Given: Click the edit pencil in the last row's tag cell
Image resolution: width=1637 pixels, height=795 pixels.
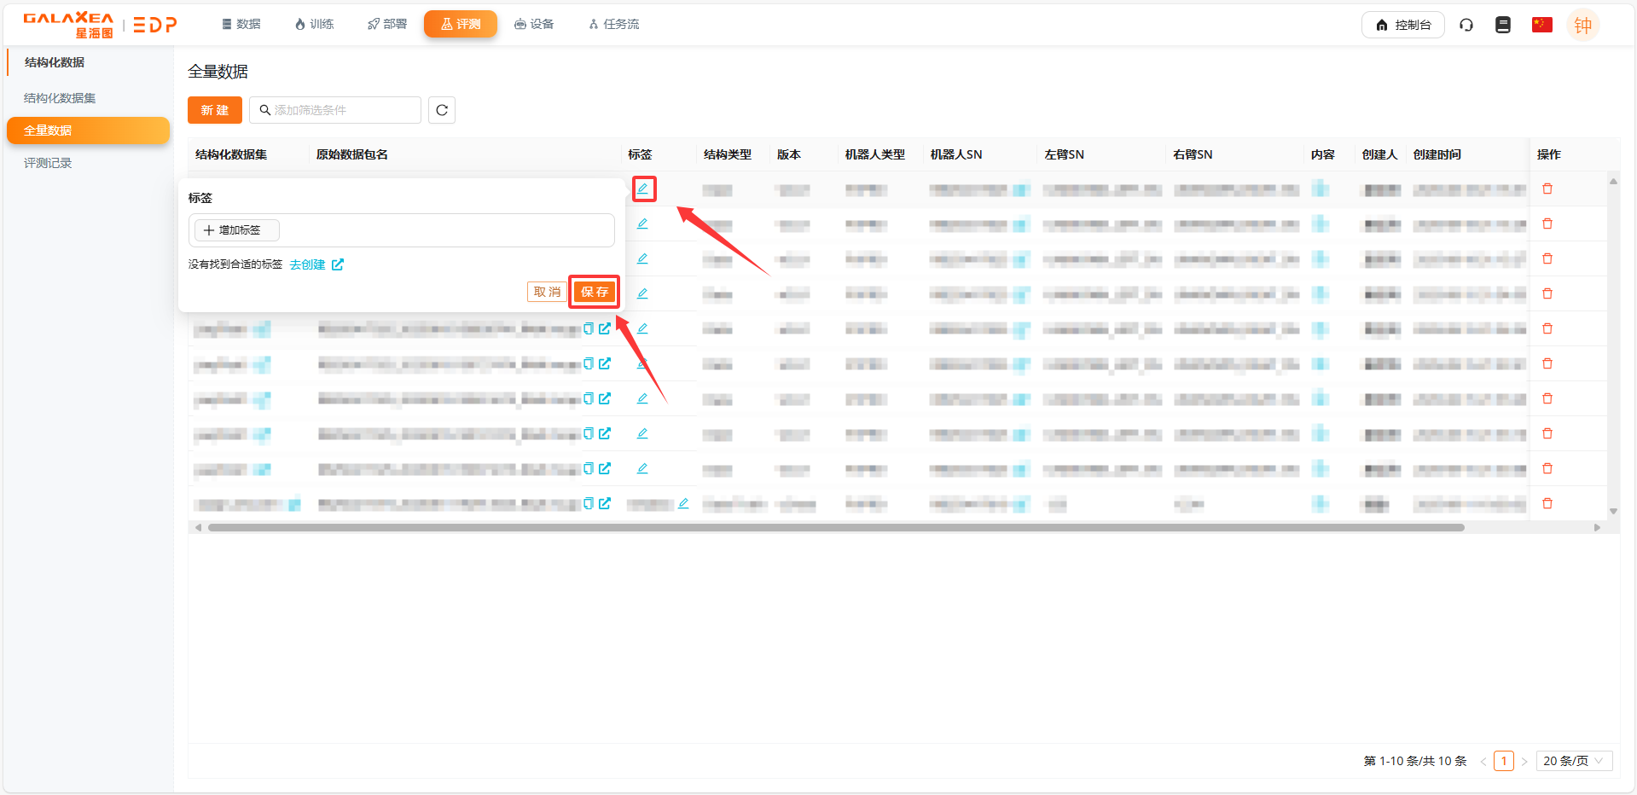Looking at the screenshot, I should pyautogui.click(x=683, y=504).
